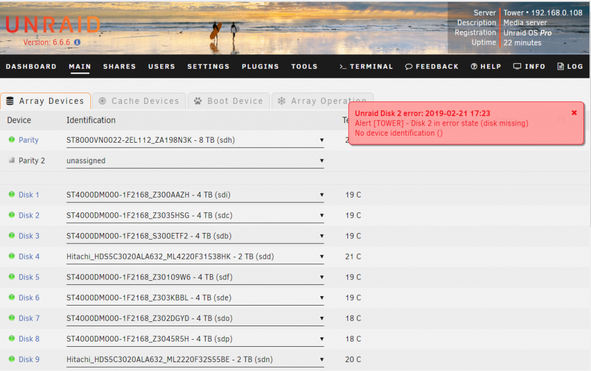
Task: Click the green status ball for Disk 5
Action: [12, 277]
